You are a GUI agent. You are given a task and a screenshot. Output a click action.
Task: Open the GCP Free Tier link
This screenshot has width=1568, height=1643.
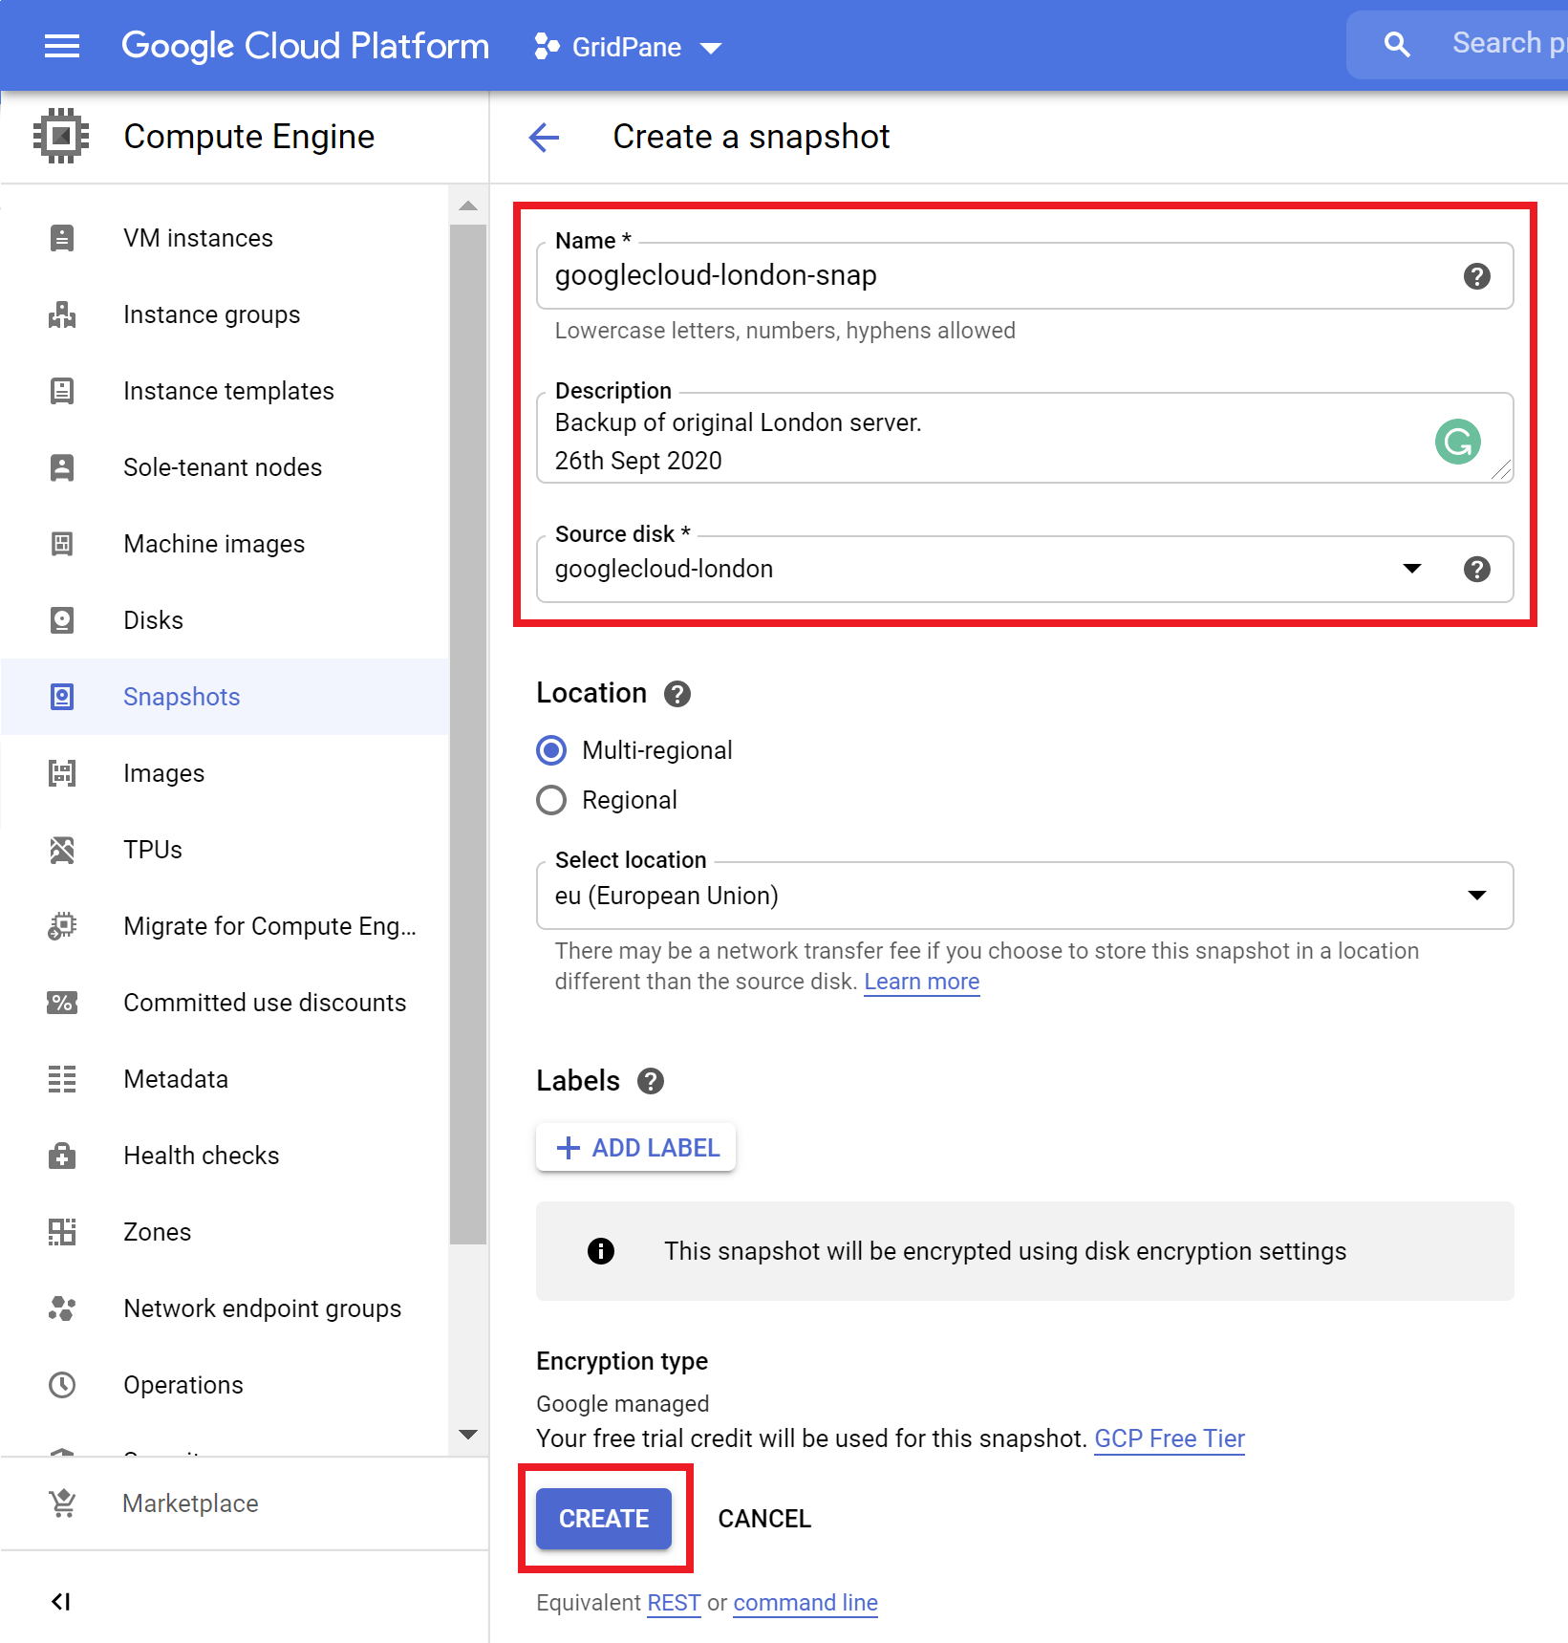pos(1170,1438)
